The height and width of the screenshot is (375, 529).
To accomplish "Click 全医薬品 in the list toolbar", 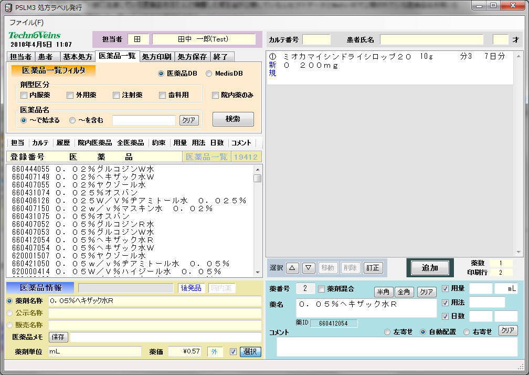I will [x=131, y=143].
